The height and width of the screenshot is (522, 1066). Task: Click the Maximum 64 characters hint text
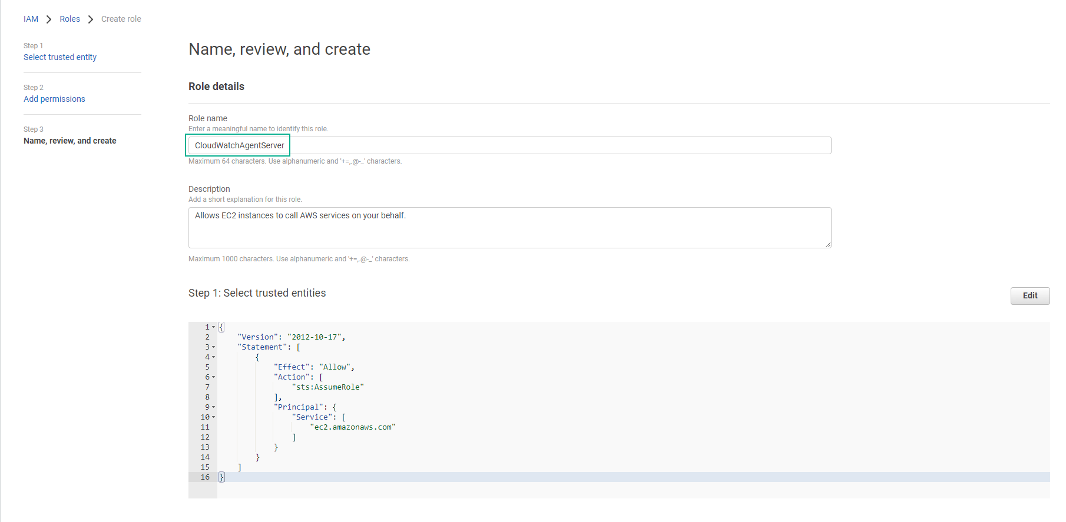point(295,161)
